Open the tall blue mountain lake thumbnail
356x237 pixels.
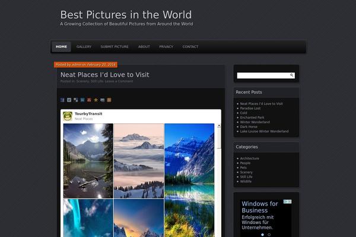tap(189, 180)
